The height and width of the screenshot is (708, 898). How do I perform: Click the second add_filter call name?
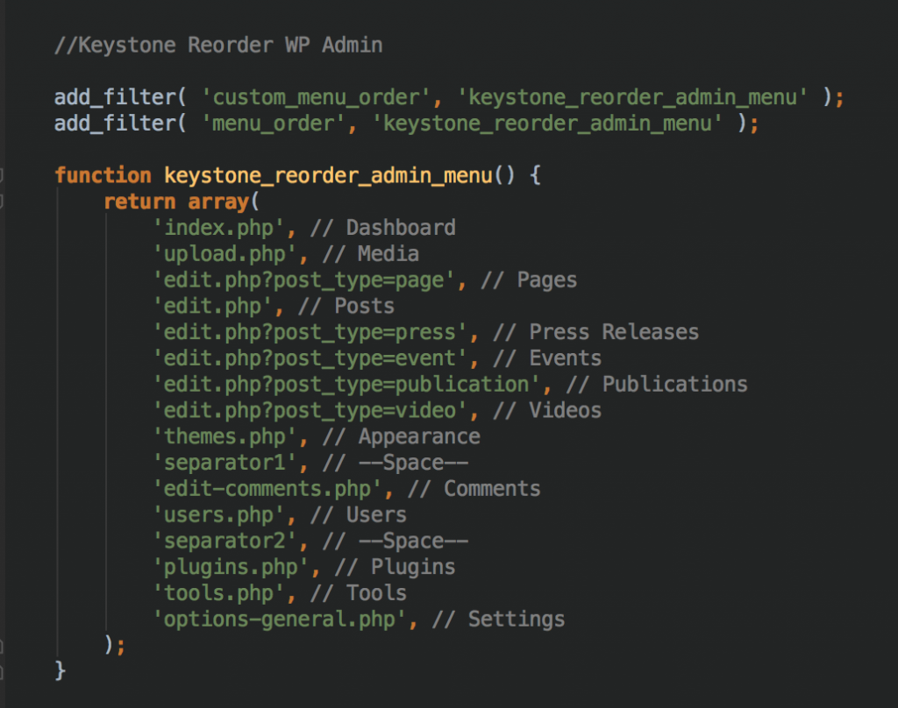tap(115, 124)
